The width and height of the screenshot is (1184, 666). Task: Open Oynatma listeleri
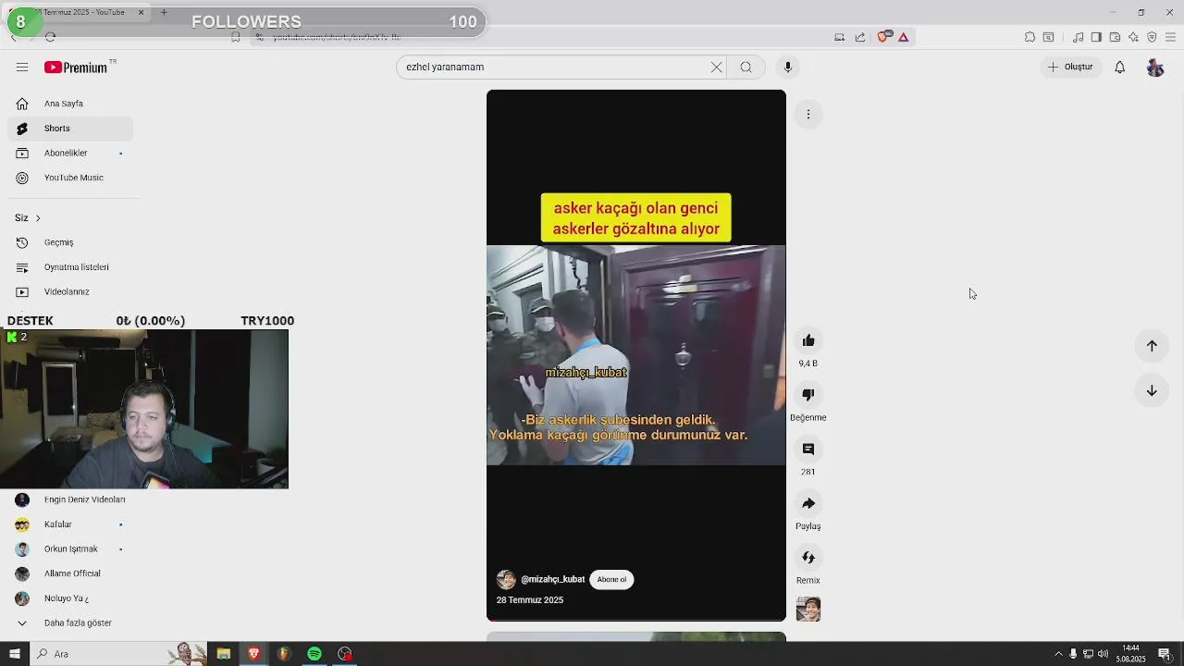point(69,267)
